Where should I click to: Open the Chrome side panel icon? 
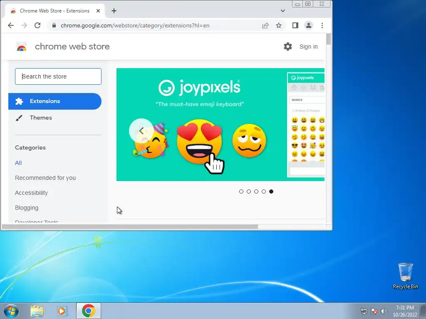pyautogui.click(x=295, y=25)
